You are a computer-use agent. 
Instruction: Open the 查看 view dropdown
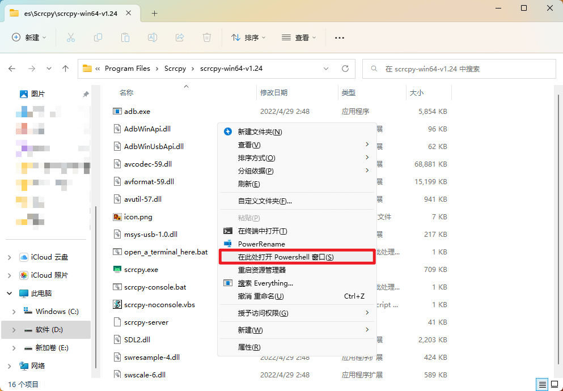[299, 37]
